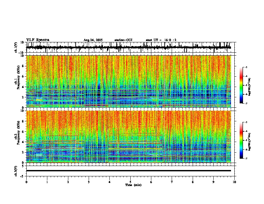Click the ch.1(V) waveform axis label
264x204 pixels.
(x=16, y=47)
